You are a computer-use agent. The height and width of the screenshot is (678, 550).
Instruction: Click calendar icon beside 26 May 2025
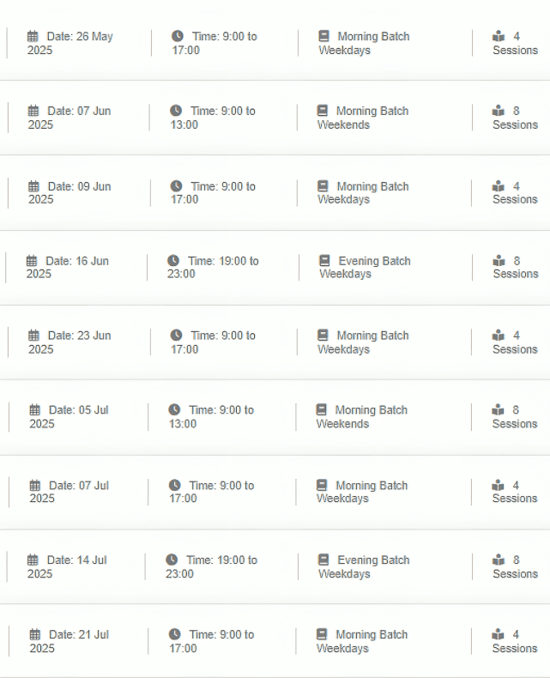click(x=33, y=36)
